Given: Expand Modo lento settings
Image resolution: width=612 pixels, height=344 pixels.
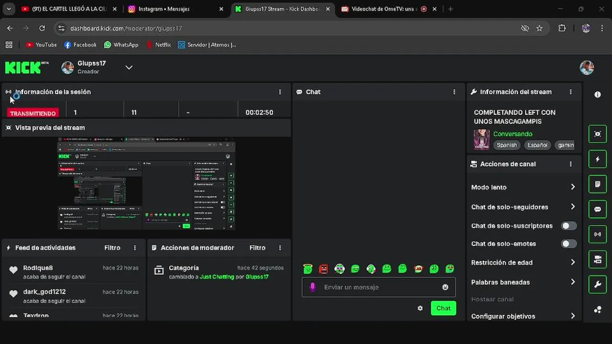Looking at the screenshot, I should point(524,187).
